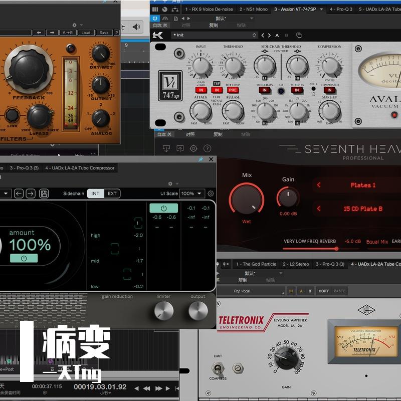Click the rewind transport button

146,388
